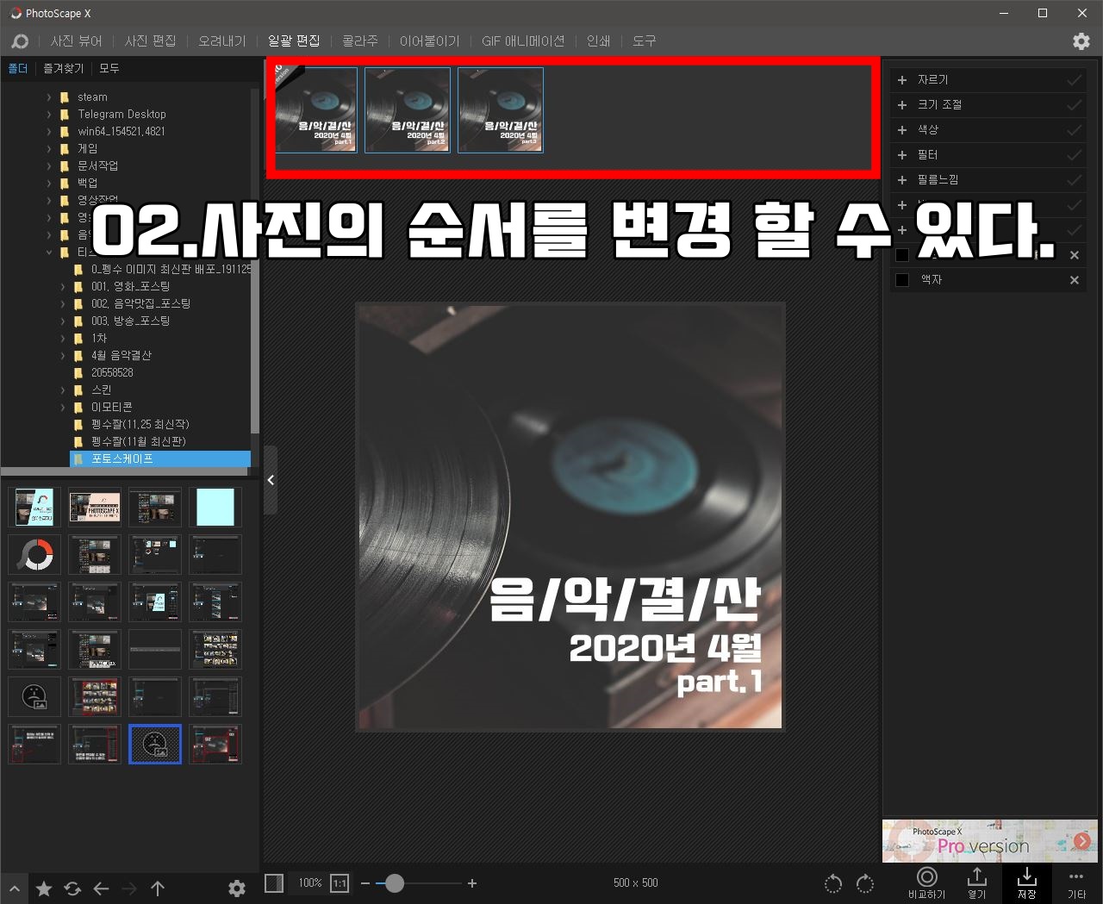The width and height of the screenshot is (1103, 904).
Task: Open the 도구 tools tab
Action: point(644,41)
